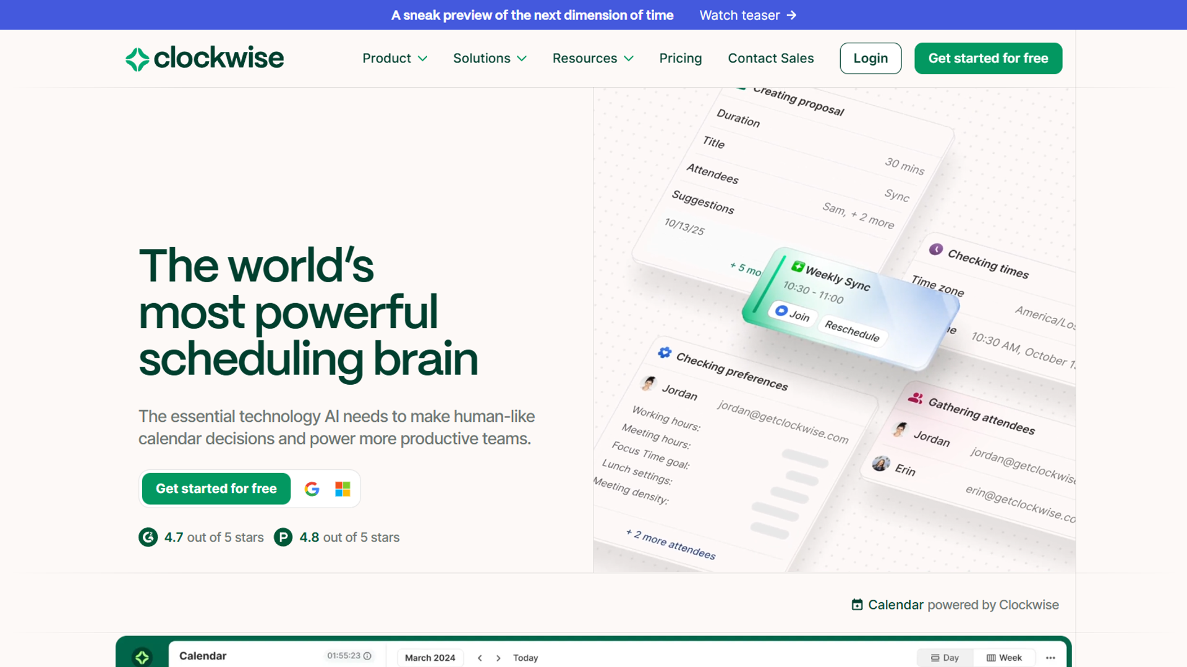Click Get started for free in the hero

tap(215, 489)
